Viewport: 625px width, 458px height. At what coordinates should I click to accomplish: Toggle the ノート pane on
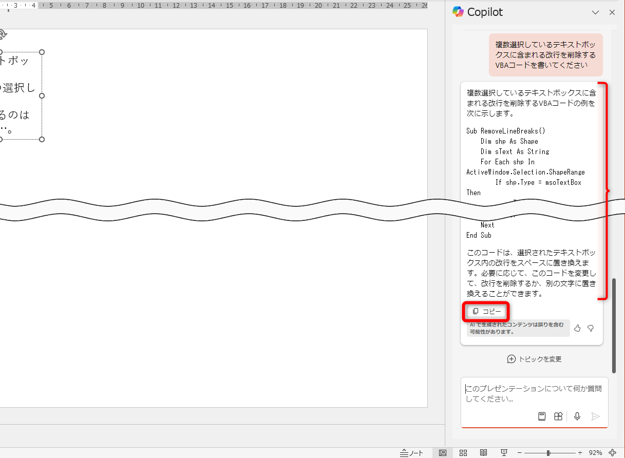(x=411, y=452)
